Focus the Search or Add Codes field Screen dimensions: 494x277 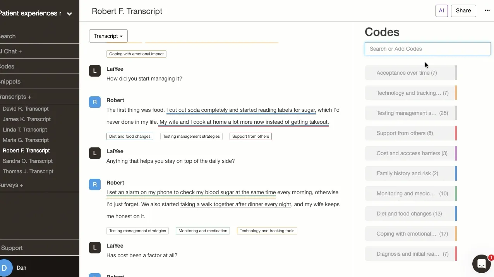[x=428, y=49]
